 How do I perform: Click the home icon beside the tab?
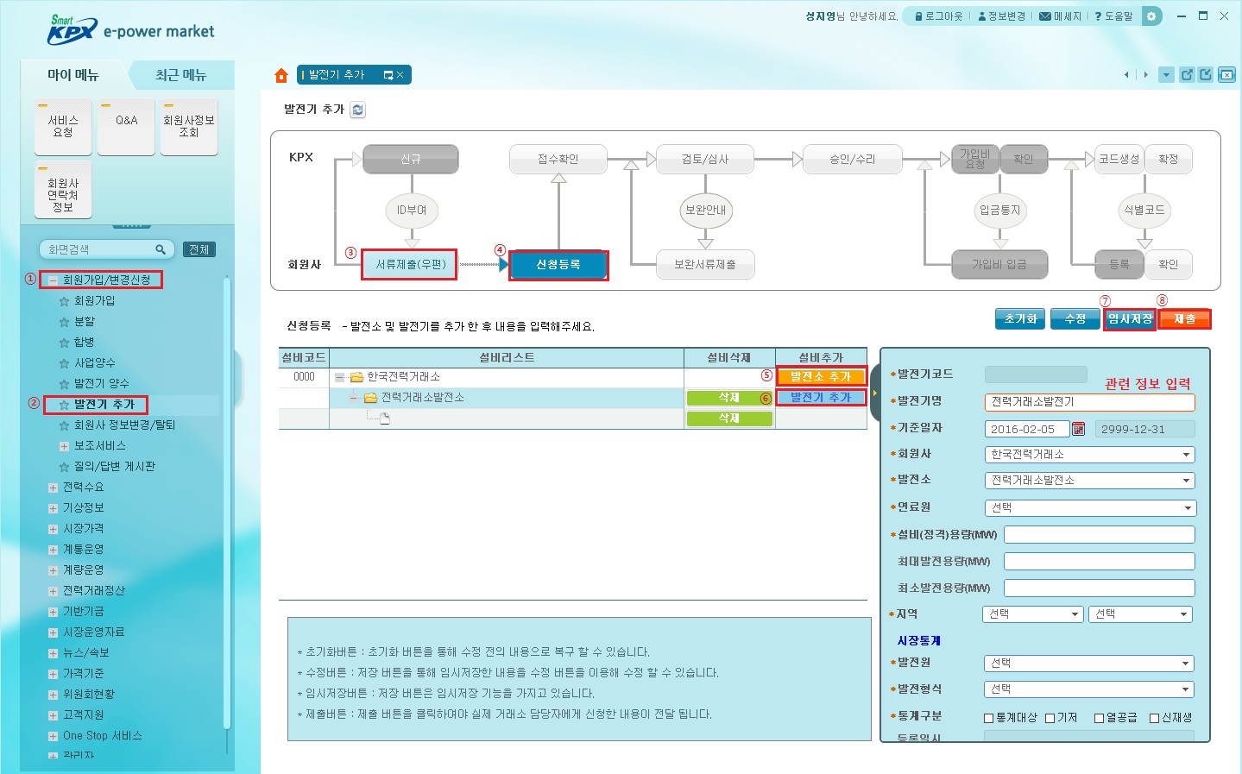[281, 76]
